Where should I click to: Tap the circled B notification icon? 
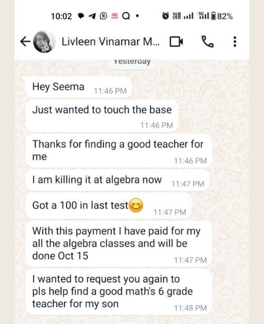pos(103,16)
